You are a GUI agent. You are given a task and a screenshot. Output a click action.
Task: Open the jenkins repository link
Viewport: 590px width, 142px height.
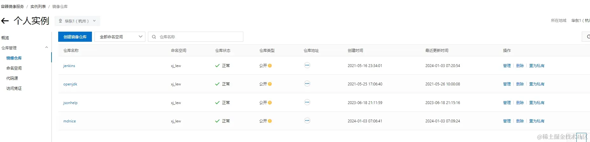click(69, 66)
